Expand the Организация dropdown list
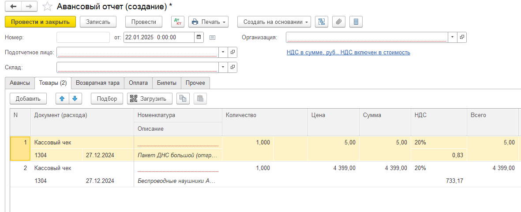The image size is (521, 212). pyautogui.click(x=453, y=37)
